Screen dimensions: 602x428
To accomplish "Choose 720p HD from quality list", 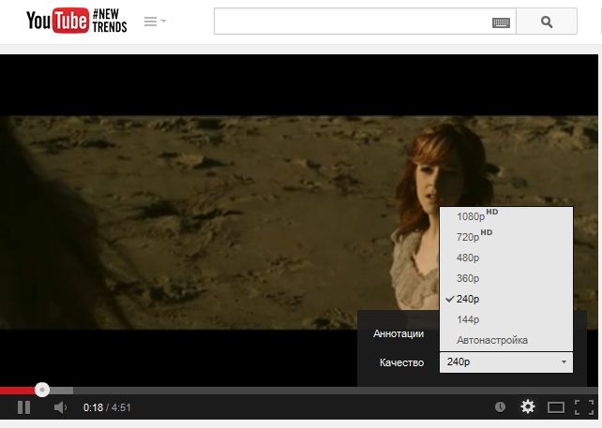I will click(x=472, y=237).
